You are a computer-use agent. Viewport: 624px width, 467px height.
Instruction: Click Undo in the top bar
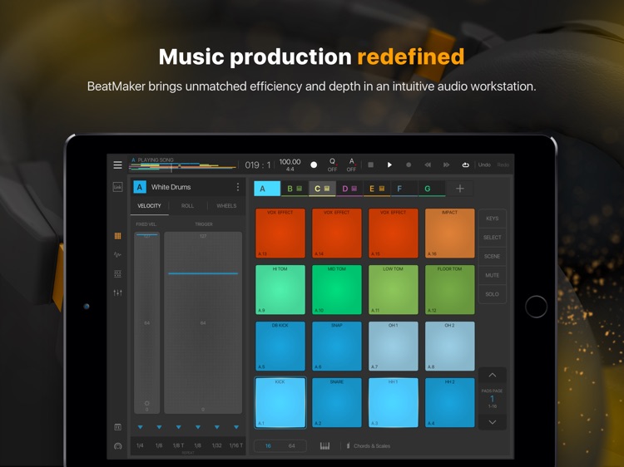pos(484,165)
